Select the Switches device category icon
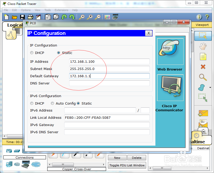 17,151
